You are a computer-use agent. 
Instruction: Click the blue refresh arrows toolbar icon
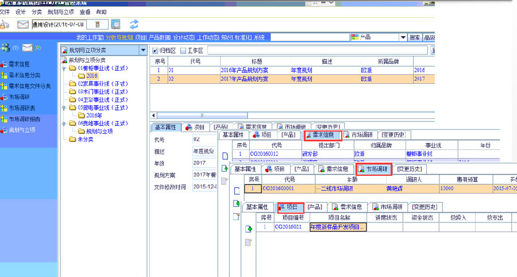134,24
